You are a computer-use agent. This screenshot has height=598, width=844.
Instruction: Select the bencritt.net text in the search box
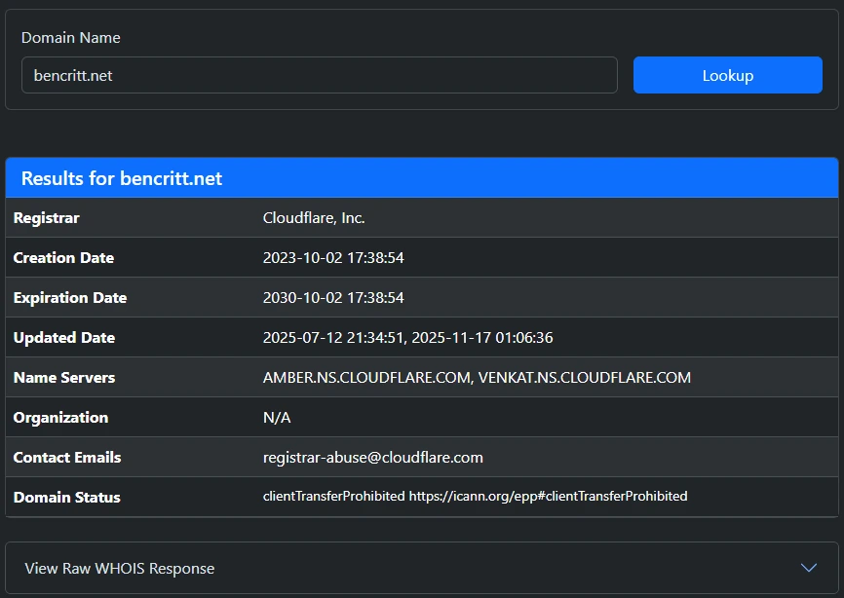[74, 75]
